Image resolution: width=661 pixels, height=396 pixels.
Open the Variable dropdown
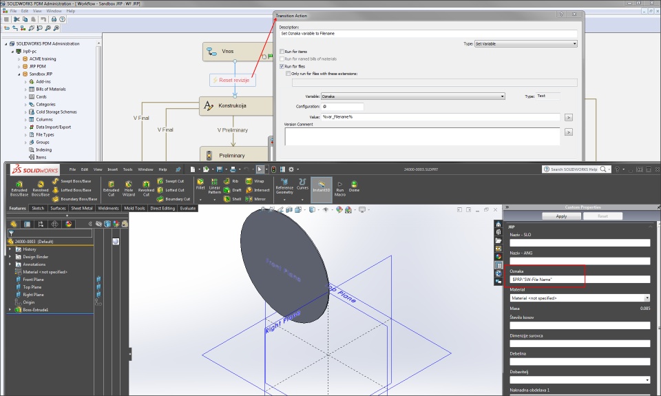(412, 96)
